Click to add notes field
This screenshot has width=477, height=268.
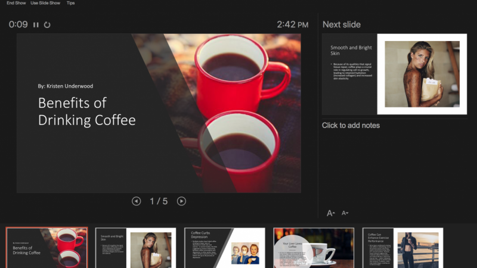(351, 126)
